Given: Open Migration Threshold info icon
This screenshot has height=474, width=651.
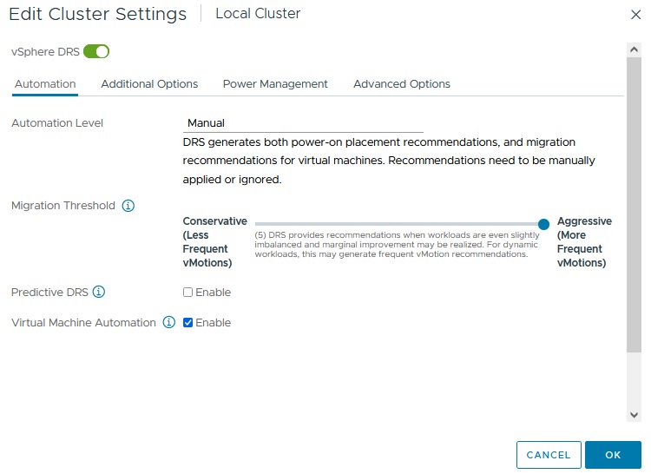Looking at the screenshot, I should pyautogui.click(x=128, y=206).
